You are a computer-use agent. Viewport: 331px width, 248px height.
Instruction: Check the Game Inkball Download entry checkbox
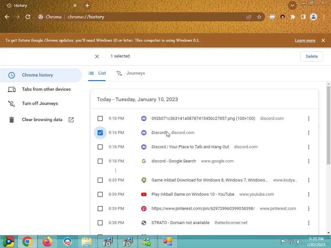(x=100, y=180)
